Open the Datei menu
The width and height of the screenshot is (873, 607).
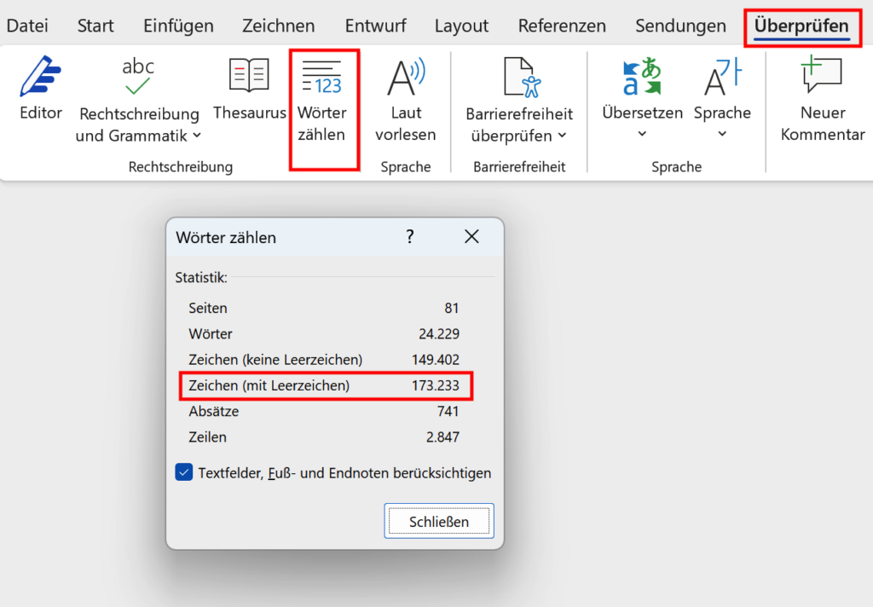tap(27, 26)
